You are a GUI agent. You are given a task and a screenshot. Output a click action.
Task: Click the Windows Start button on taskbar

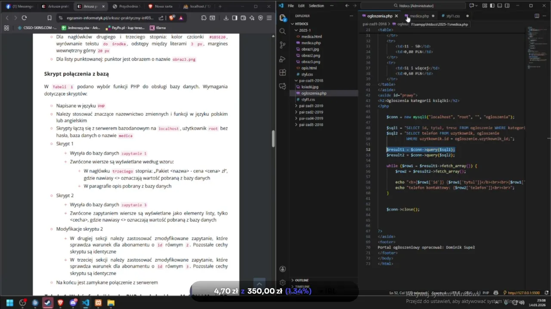tap(10, 303)
